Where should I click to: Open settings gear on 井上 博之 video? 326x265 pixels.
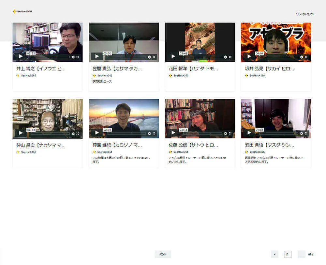(73, 57)
